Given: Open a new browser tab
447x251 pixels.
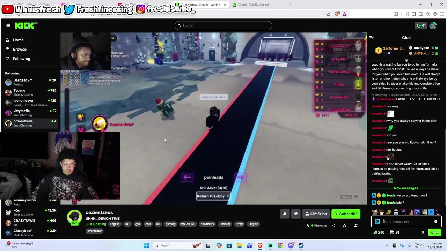Looking at the screenshot, I should tap(291, 5).
